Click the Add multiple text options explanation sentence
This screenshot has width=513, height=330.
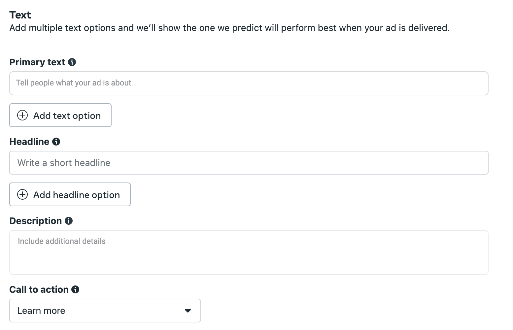pos(229,28)
